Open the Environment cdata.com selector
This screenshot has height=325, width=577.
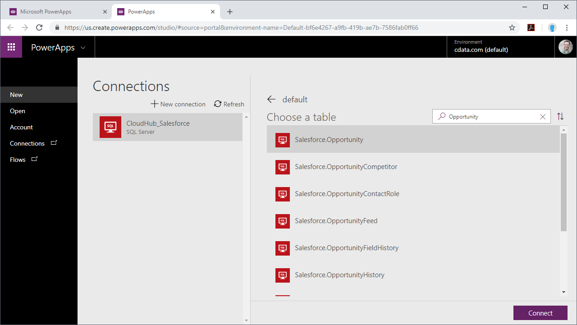(500, 46)
